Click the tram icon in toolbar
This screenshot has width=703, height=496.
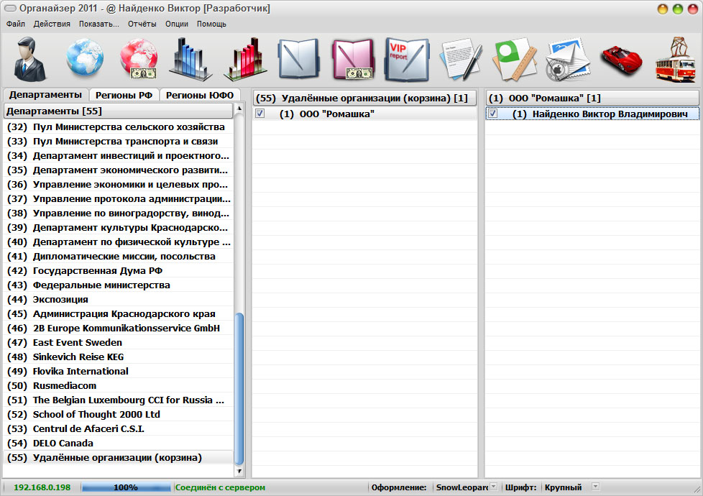[676, 60]
